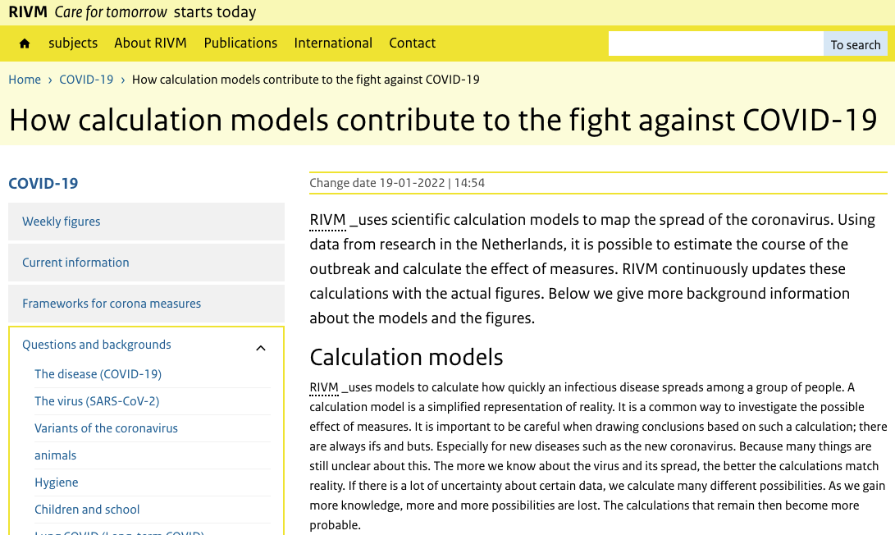Select The virus (SARS-CoV-2) sub-item
The width and height of the screenshot is (895, 535).
tap(97, 401)
